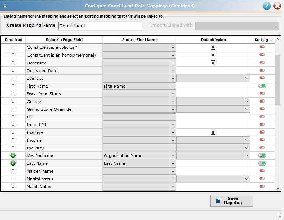Open Source Field dropdown for Import Id
The height and width of the screenshot is (220, 284).
pos(173,124)
